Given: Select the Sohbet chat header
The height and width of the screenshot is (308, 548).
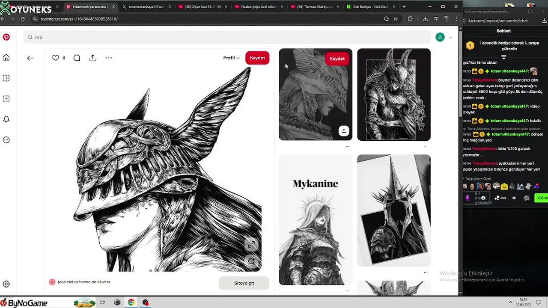Looking at the screenshot, I should click(x=503, y=31).
